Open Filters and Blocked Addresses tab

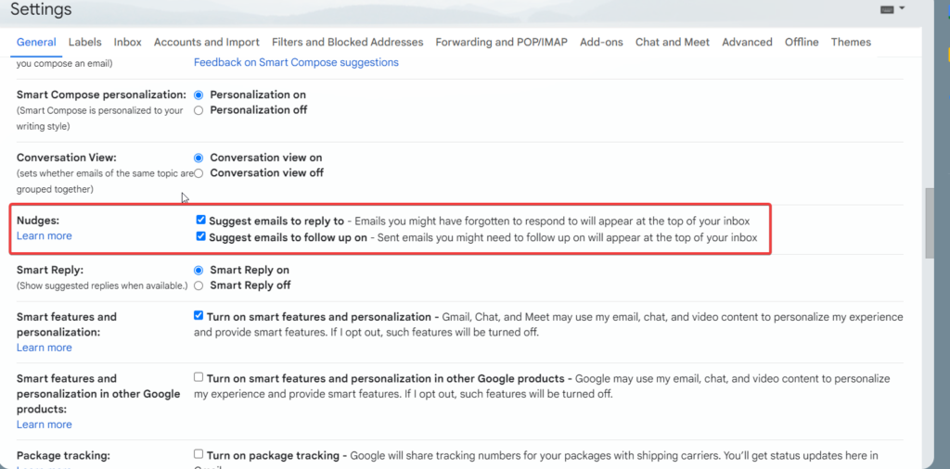(347, 43)
